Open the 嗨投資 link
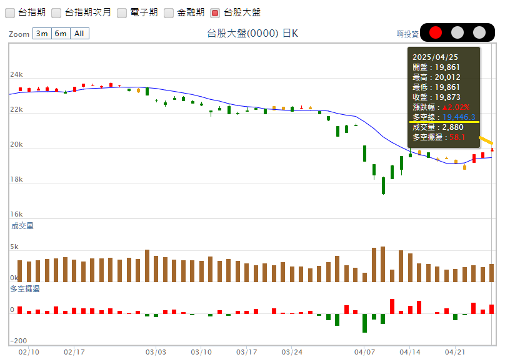 (x=407, y=34)
